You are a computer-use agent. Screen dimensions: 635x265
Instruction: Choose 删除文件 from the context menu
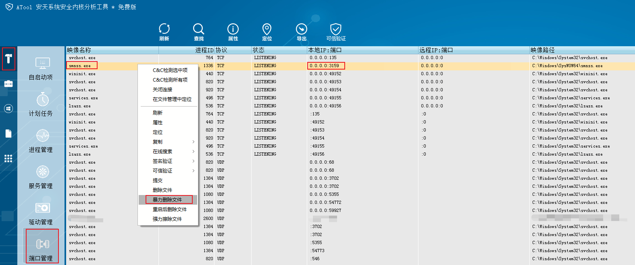pyautogui.click(x=168, y=190)
